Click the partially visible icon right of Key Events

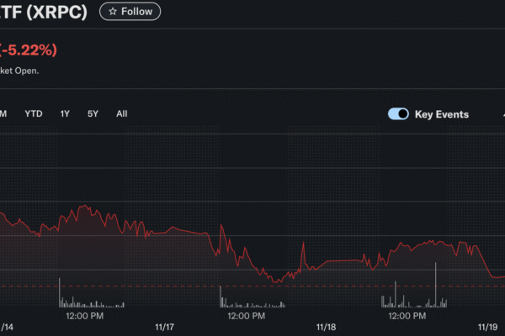click(502, 114)
